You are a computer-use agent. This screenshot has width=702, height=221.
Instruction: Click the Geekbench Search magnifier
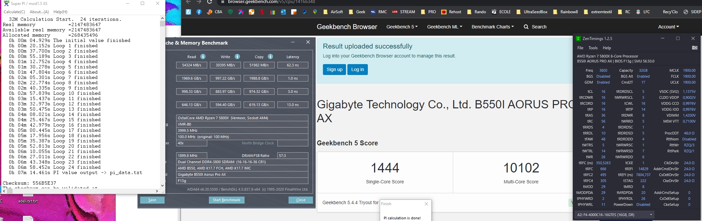click(526, 27)
